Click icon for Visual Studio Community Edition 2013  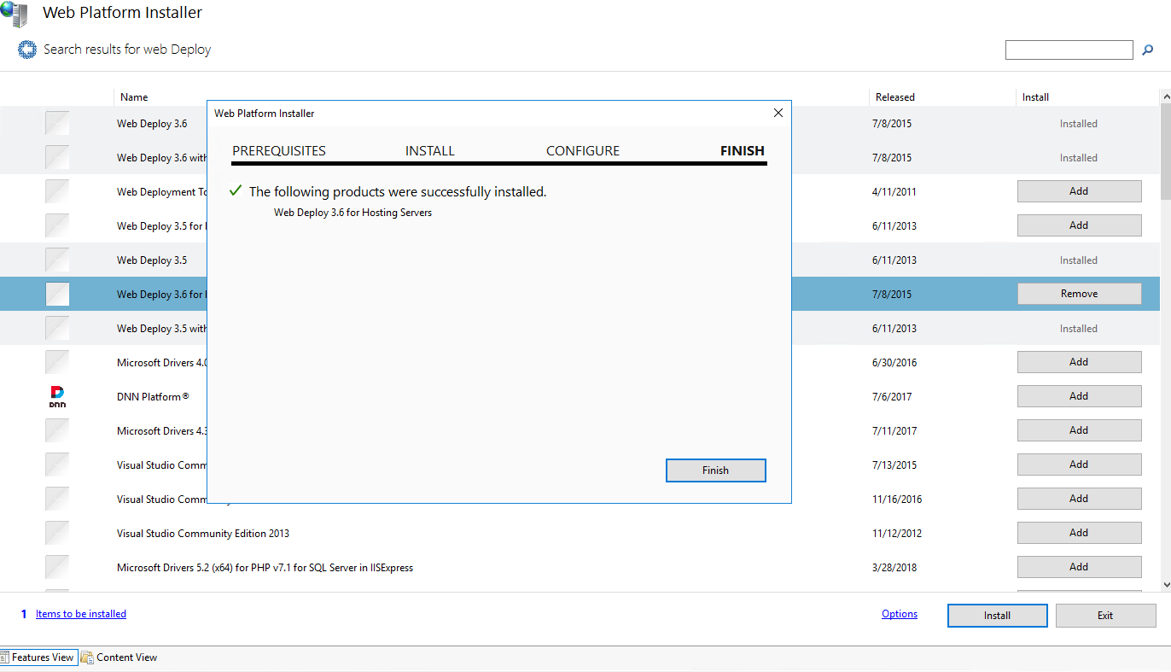(57, 533)
